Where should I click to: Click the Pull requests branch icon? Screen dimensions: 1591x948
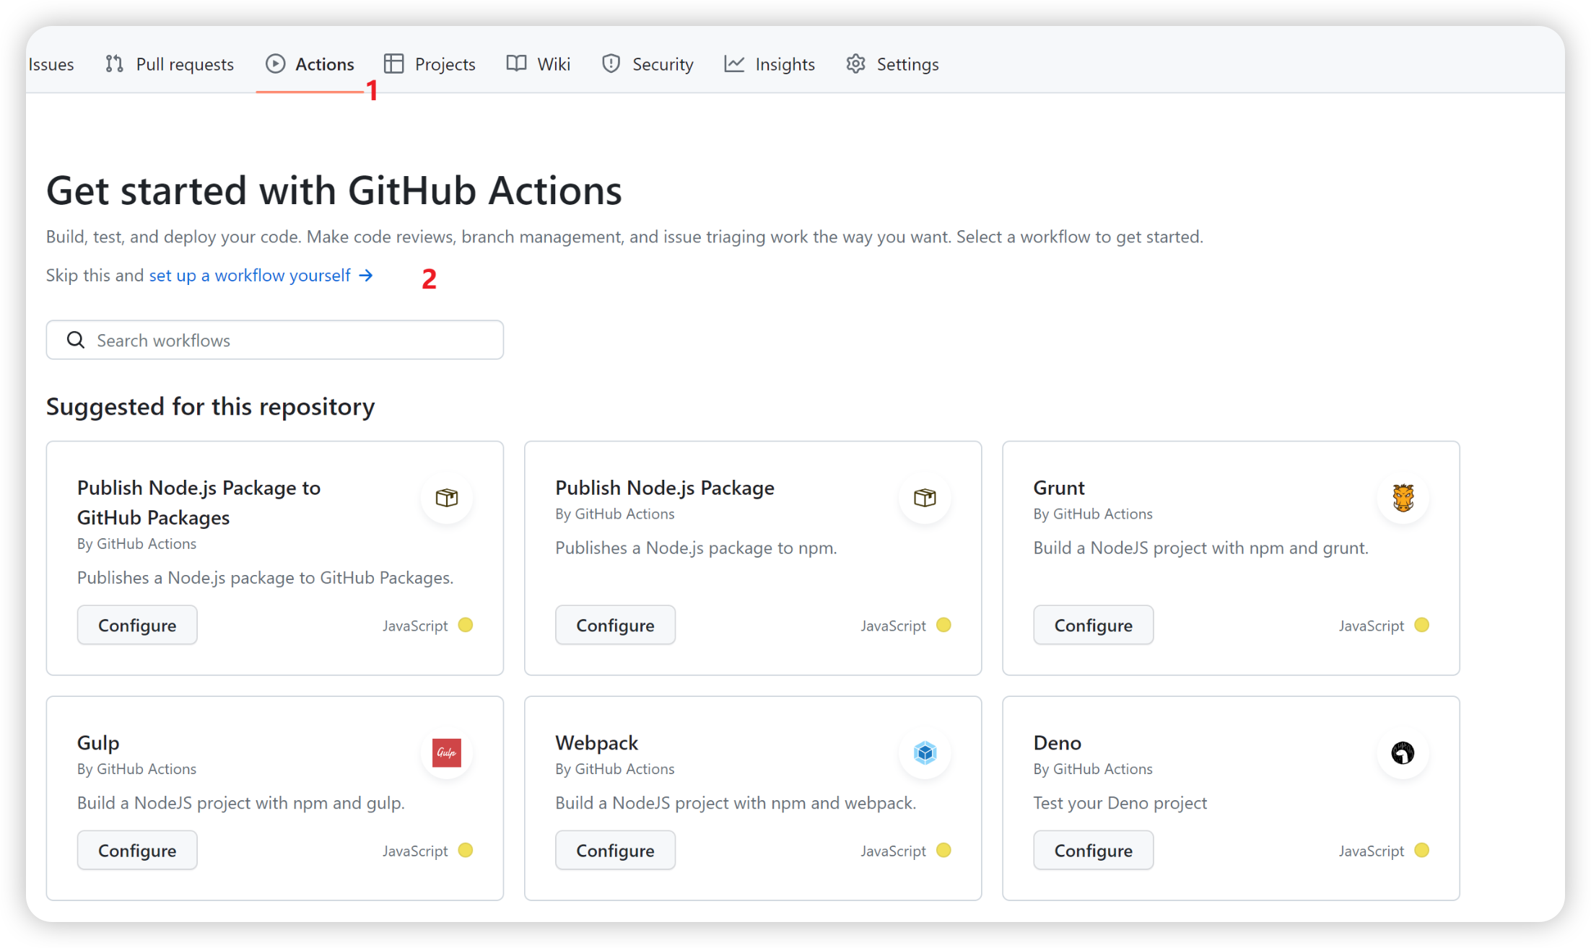(x=114, y=63)
